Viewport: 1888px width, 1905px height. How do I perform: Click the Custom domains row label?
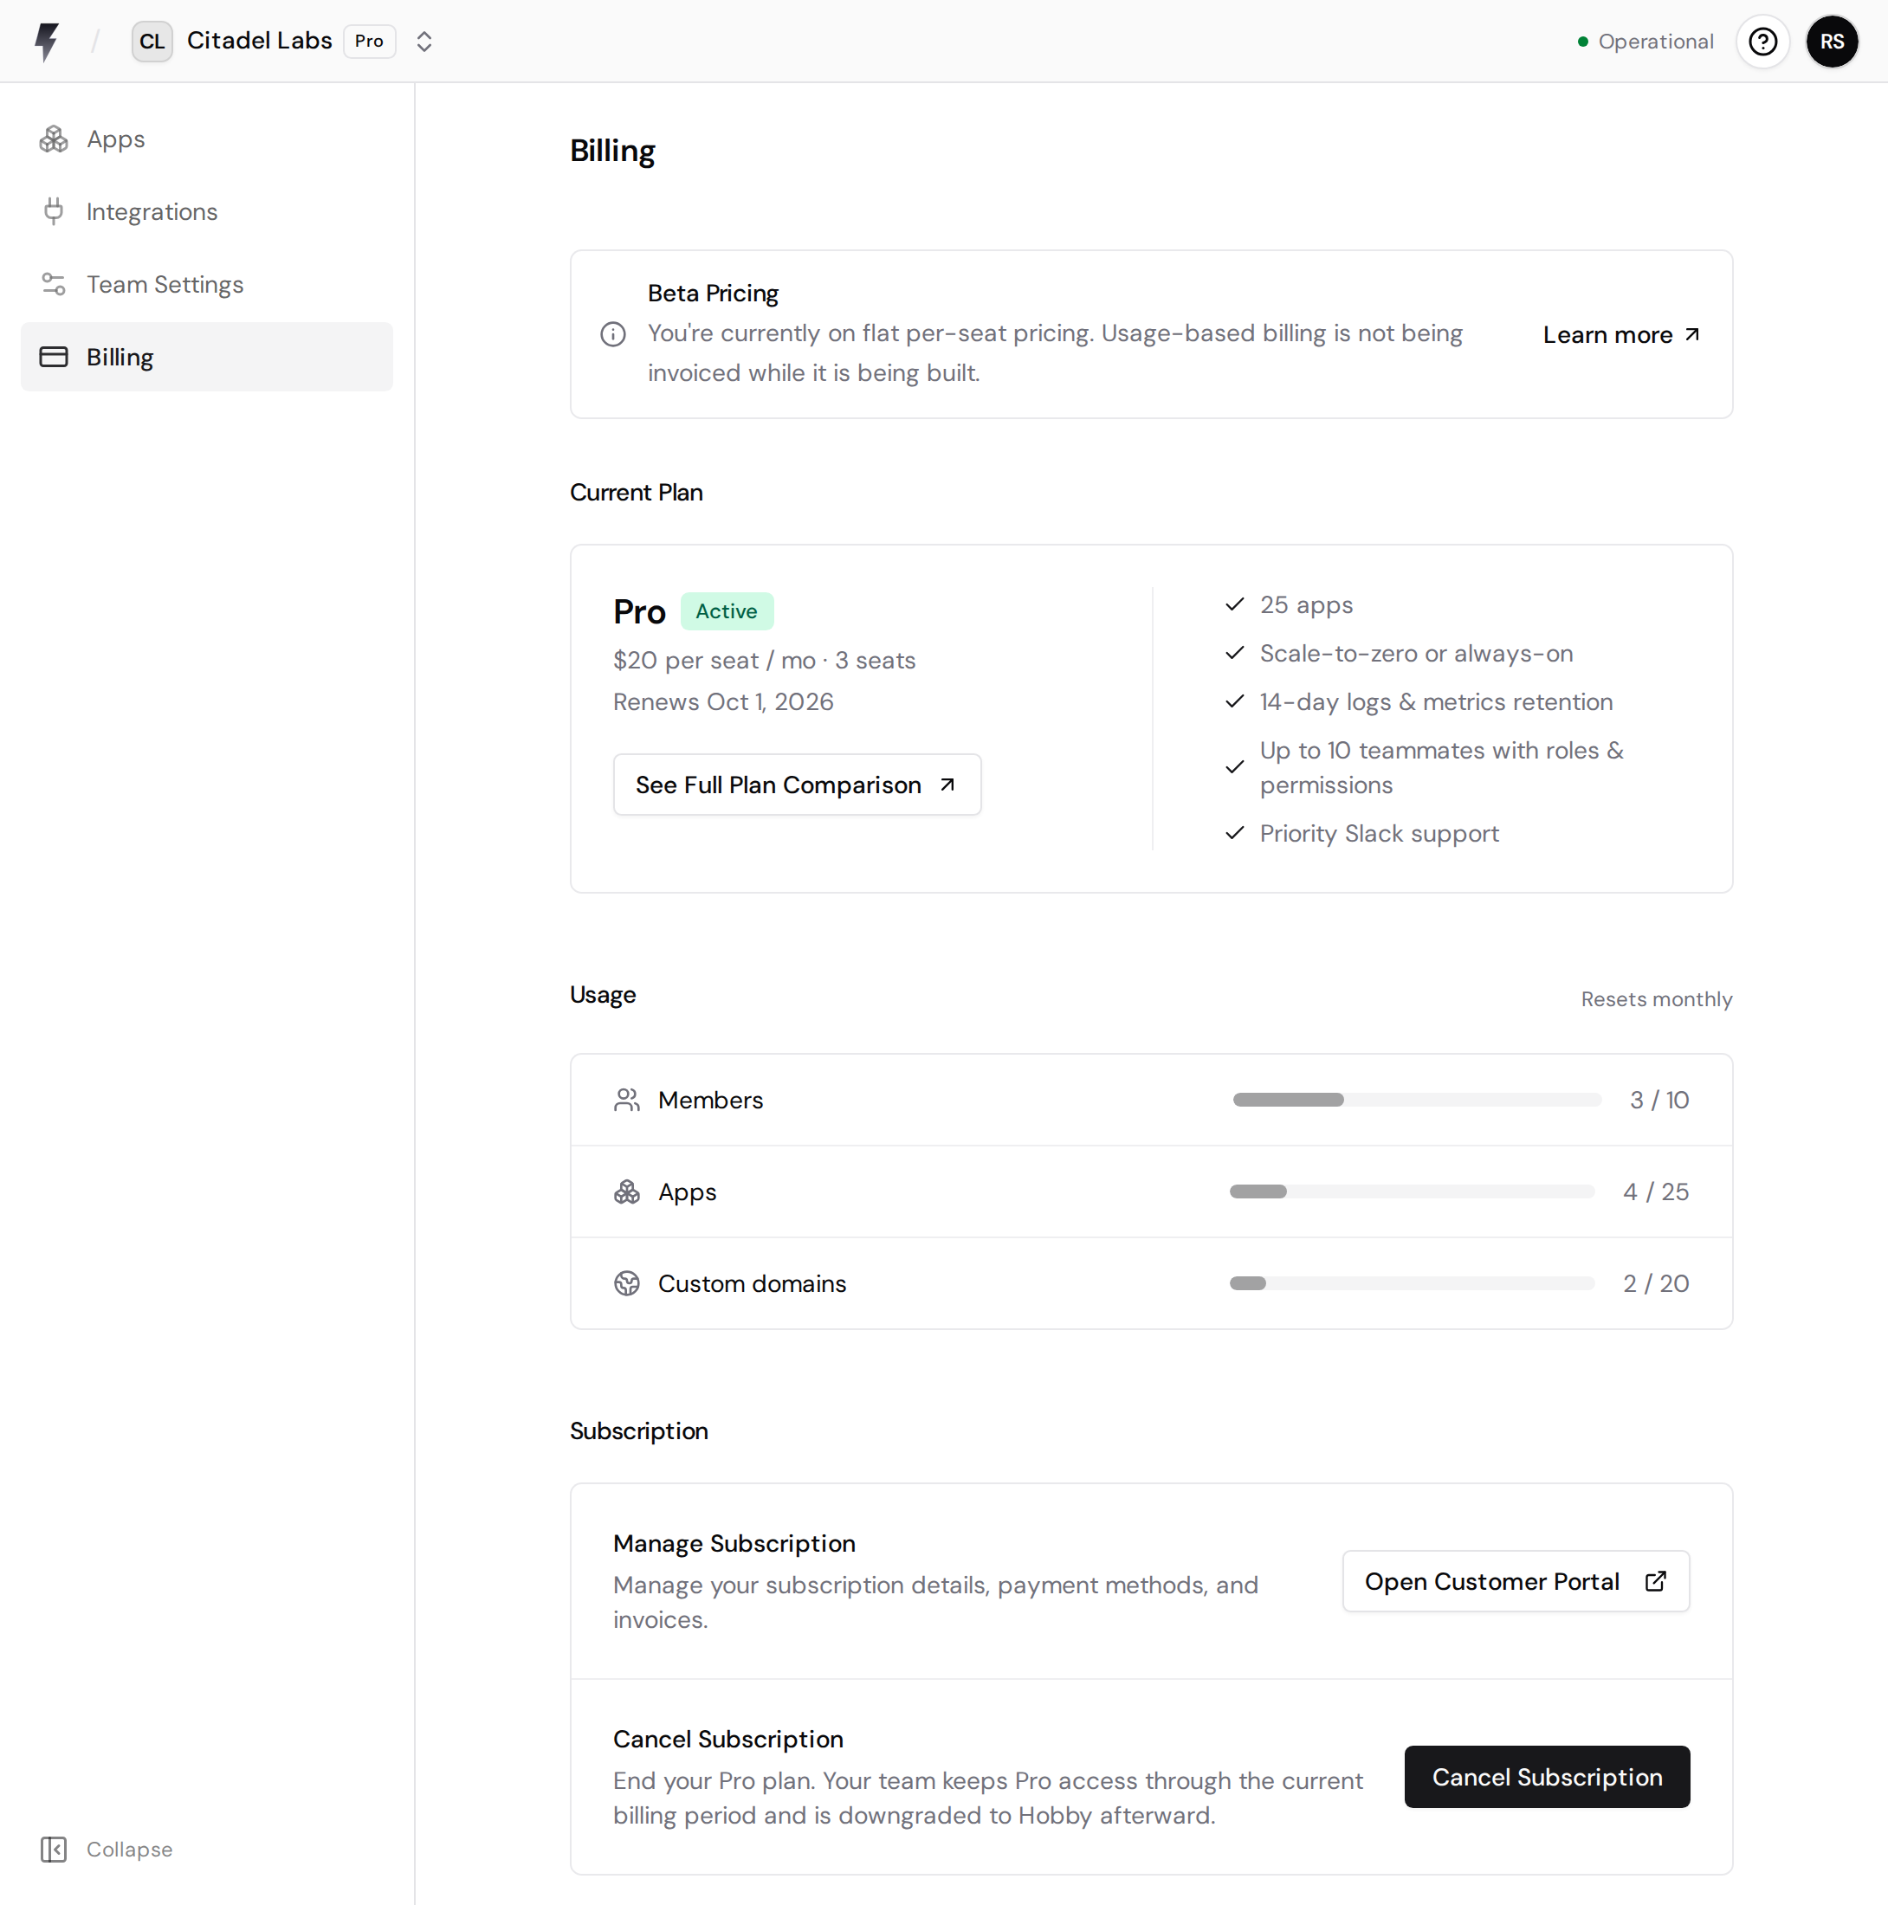pos(752,1282)
